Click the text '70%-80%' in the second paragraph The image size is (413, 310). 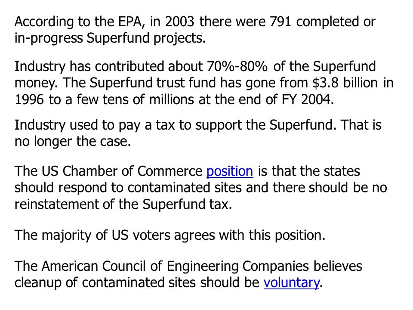tap(237, 66)
